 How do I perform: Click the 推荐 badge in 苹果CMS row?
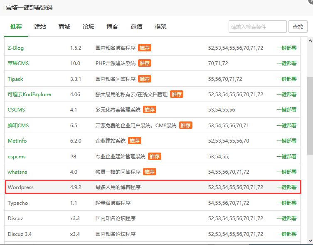tap(145, 63)
